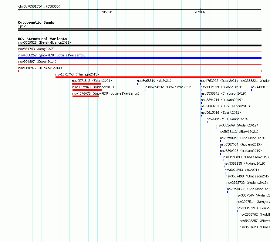Image resolution: width=270 pixels, height=242 pixels.
Task: Select the gray 3p12.3 cytogenetic band bar
Action: 140,29
